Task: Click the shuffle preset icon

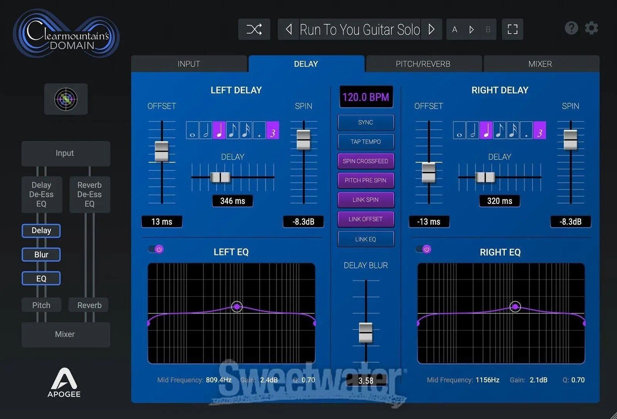Action: [x=254, y=29]
